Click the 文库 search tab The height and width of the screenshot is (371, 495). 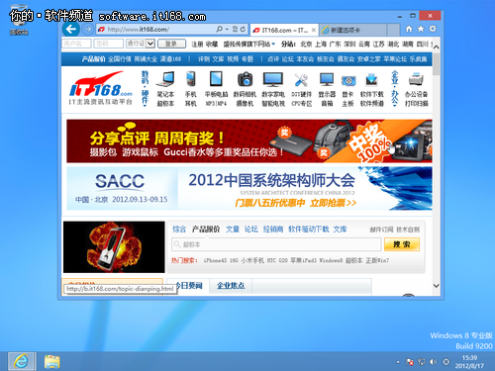point(340,229)
